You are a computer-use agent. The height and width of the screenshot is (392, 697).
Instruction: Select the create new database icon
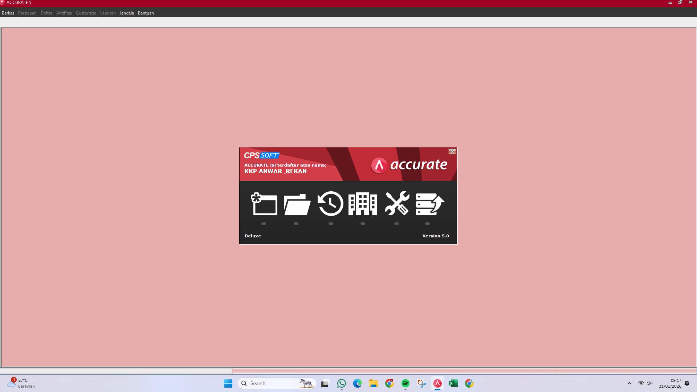click(x=264, y=204)
